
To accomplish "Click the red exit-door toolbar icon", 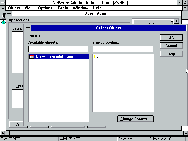I will click(4, 15).
